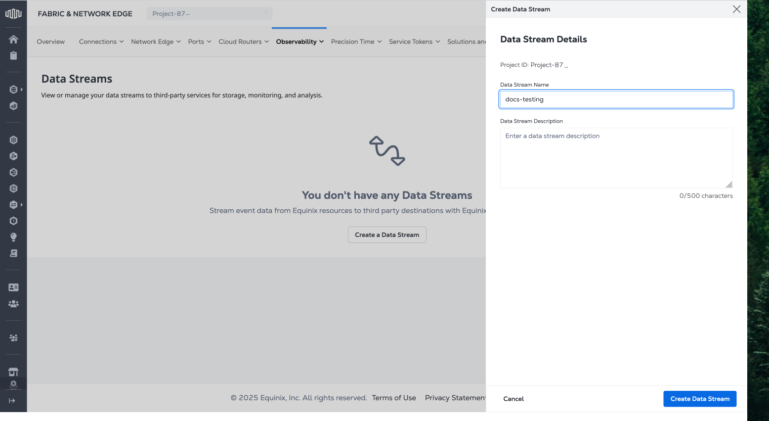Expand the Connections menu
The image size is (769, 421).
tap(101, 42)
